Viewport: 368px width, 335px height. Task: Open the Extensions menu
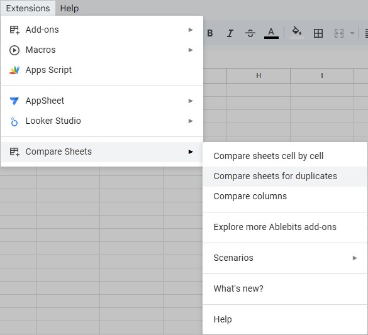click(28, 8)
